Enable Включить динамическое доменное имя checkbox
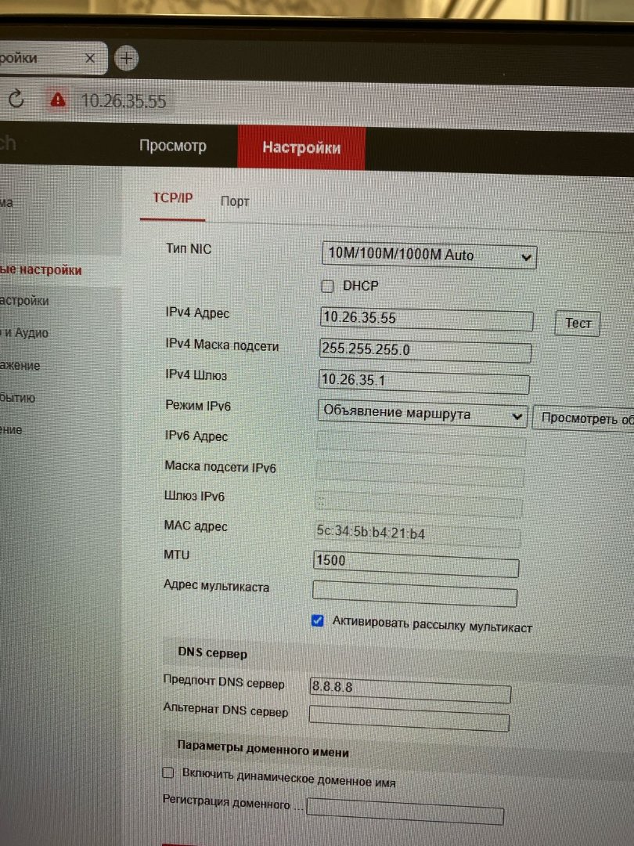 point(168,772)
